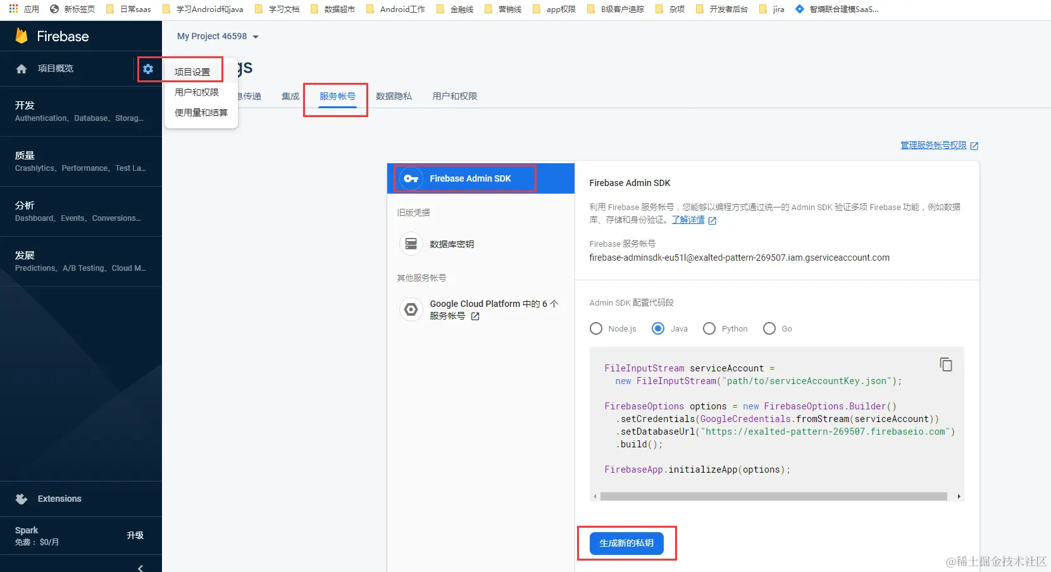
Task: Open the 管理服务帐号权限 link
Action: click(933, 146)
